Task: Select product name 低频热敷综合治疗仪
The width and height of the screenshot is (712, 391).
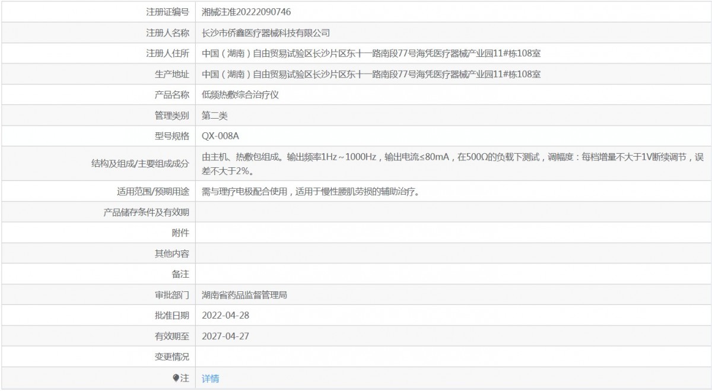Action: pos(240,95)
